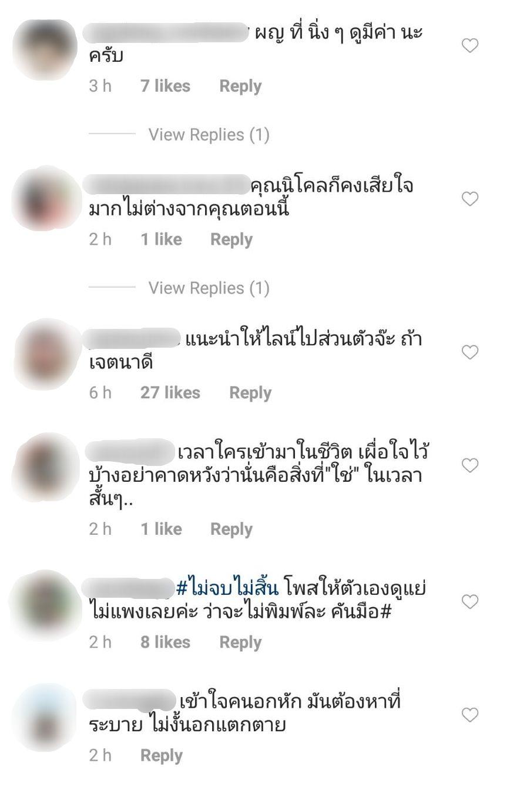This screenshot has height=786, width=510.
Task: Reply to the comment with 8 likes
Action: click(x=240, y=642)
